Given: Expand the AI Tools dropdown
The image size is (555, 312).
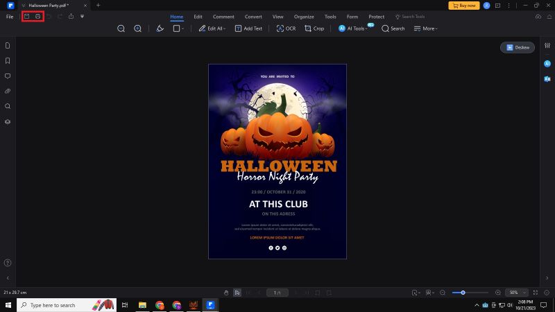Looking at the screenshot, I should point(354,28).
